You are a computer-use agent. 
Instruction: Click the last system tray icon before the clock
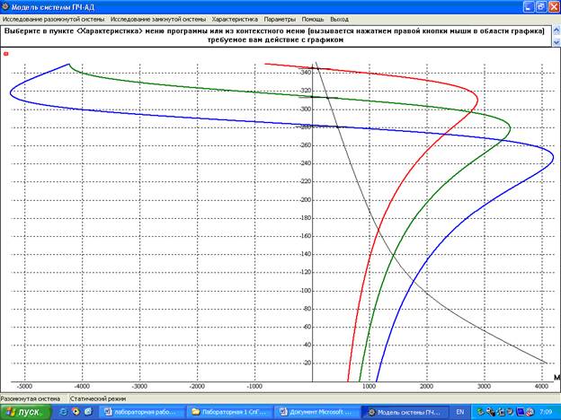[x=530, y=412]
